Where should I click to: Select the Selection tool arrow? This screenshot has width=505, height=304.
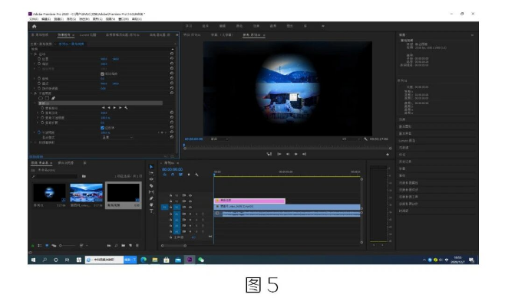coord(151,167)
